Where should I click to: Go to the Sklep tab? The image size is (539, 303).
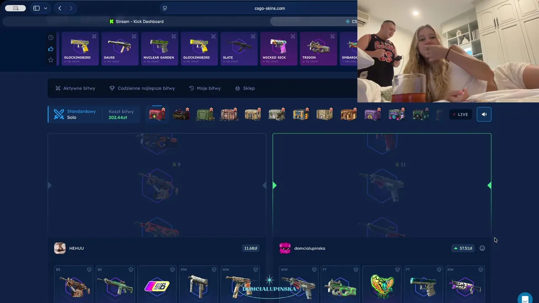tap(245, 88)
